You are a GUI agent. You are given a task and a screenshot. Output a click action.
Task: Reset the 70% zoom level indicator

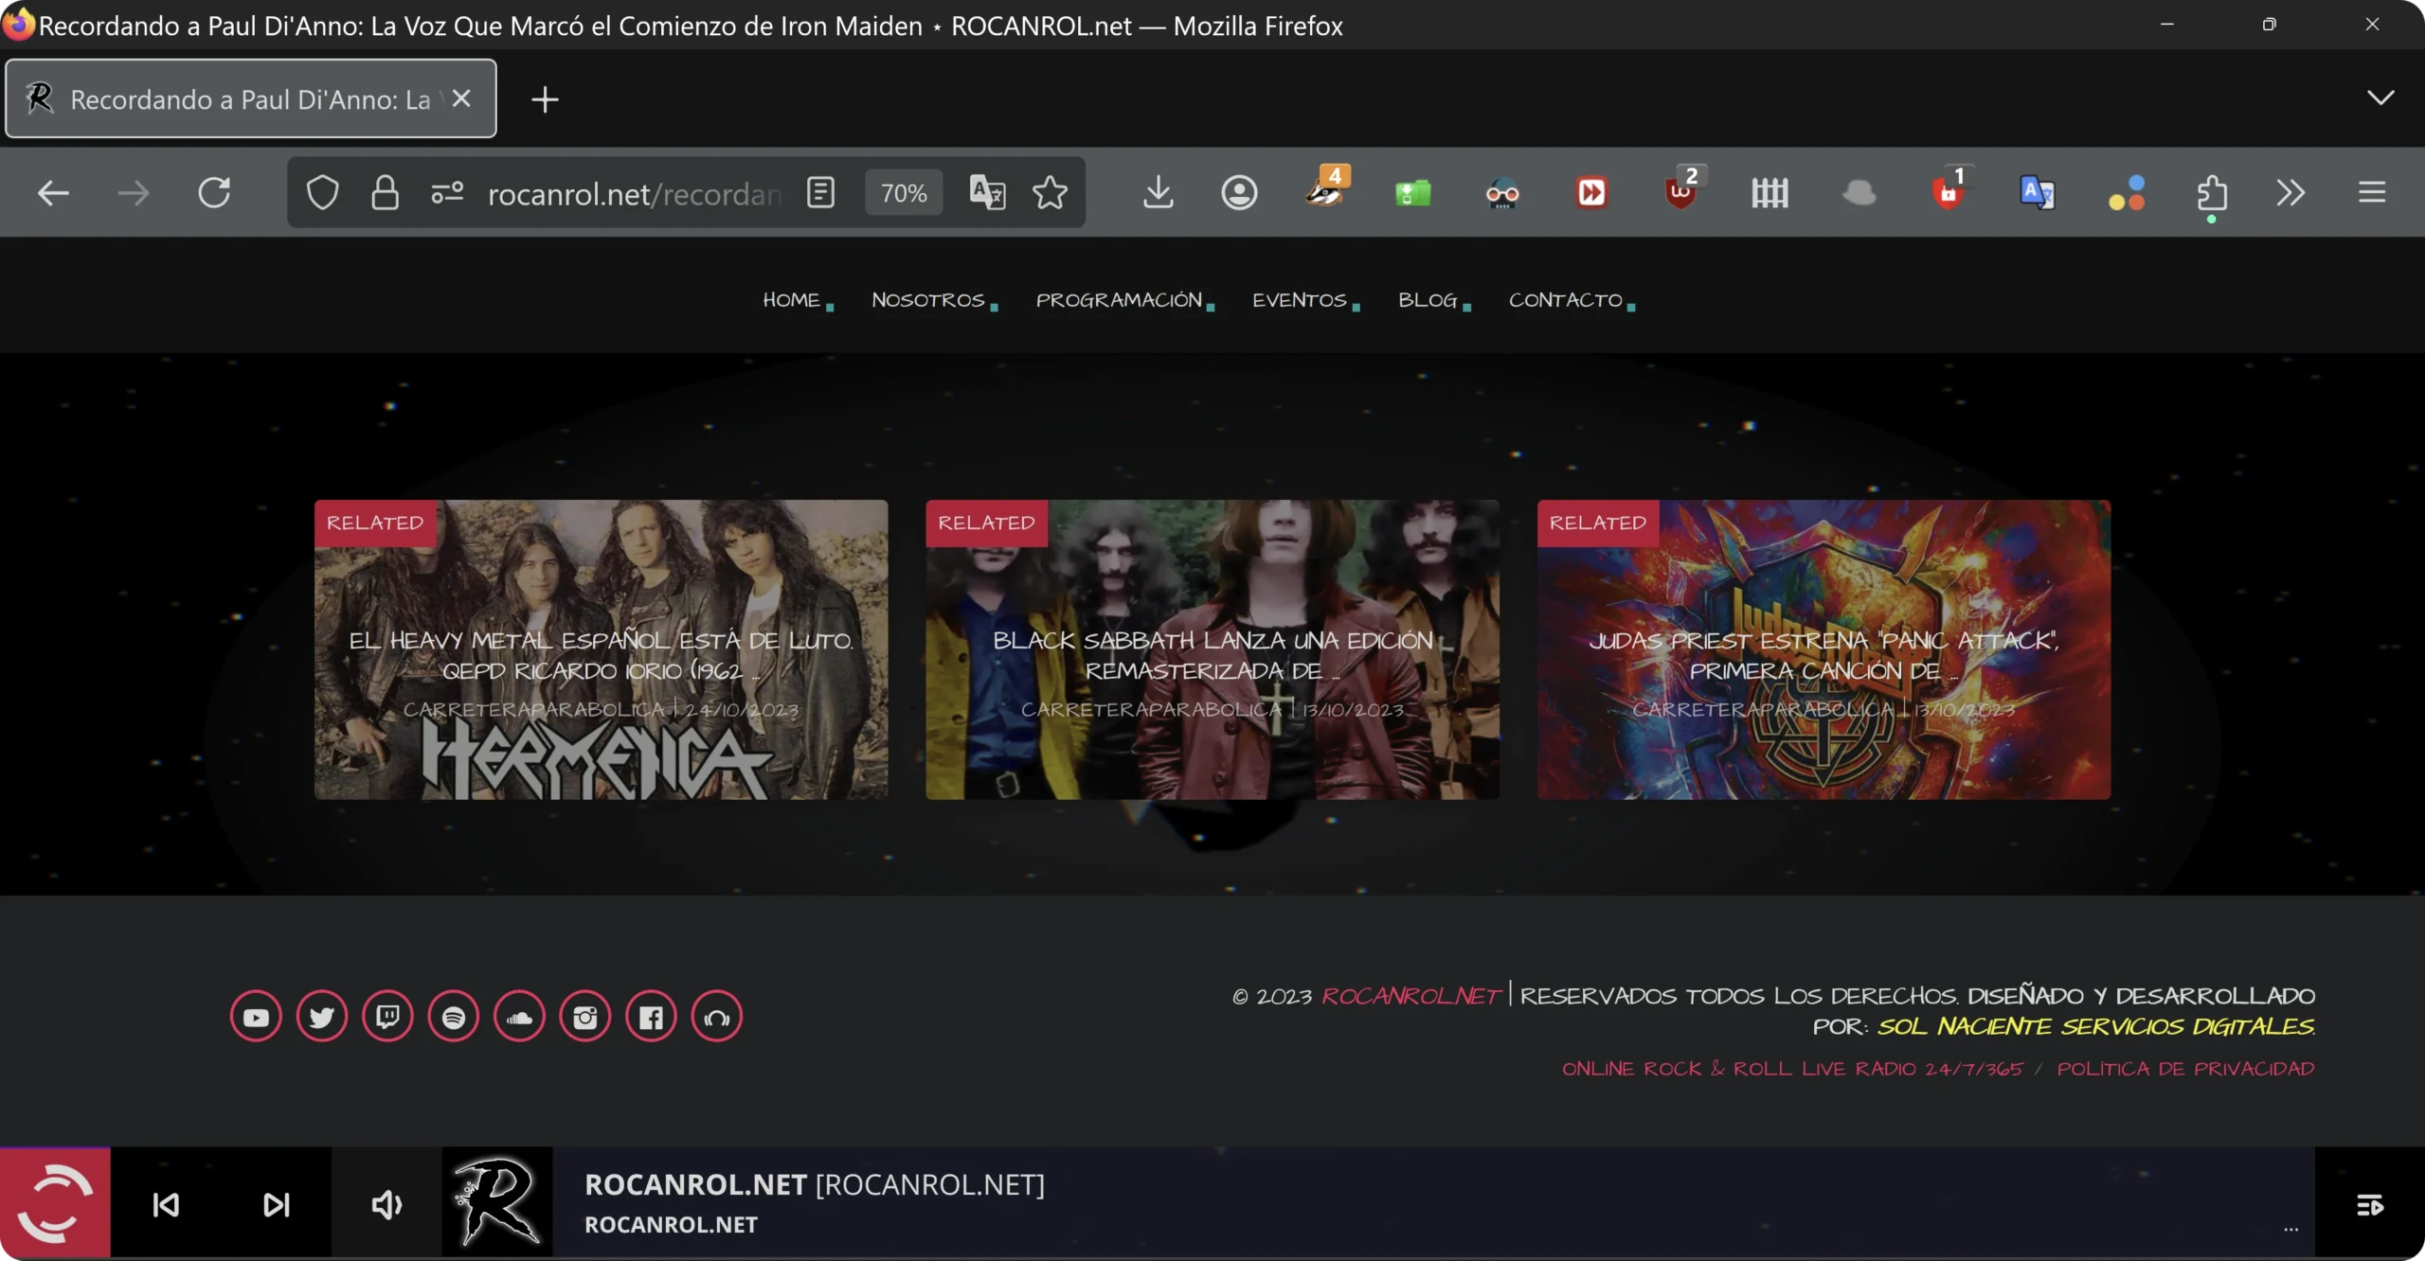904,193
